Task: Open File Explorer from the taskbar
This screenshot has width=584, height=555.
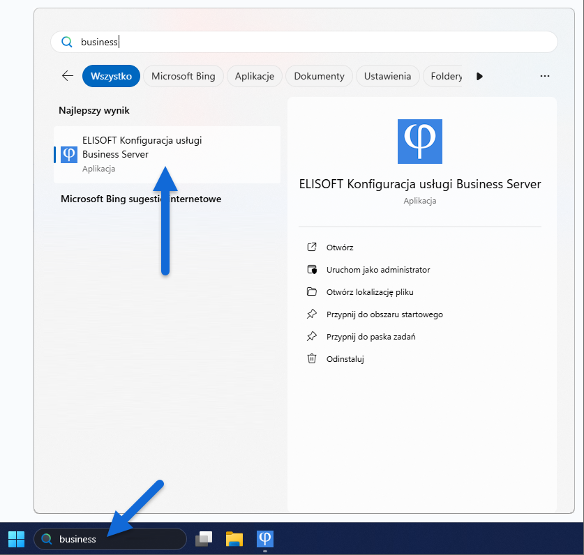Action: point(234,538)
